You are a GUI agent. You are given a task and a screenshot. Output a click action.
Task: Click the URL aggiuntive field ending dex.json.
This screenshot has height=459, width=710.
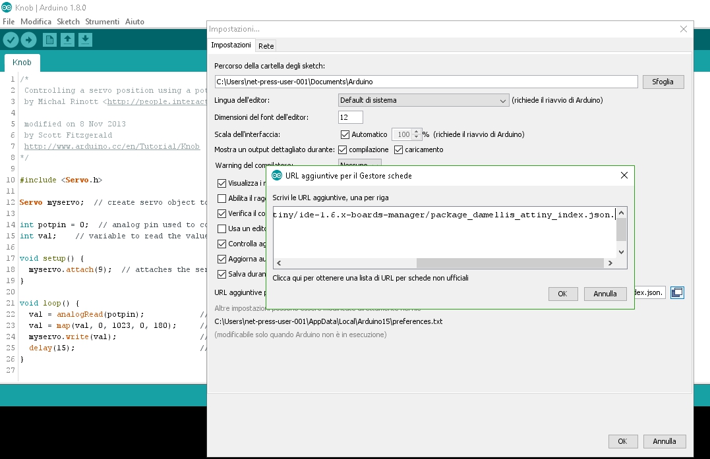(x=650, y=292)
